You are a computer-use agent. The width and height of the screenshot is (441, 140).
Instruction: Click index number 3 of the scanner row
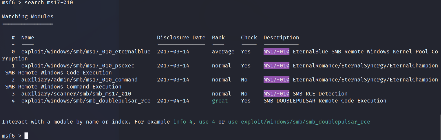tap(13, 94)
